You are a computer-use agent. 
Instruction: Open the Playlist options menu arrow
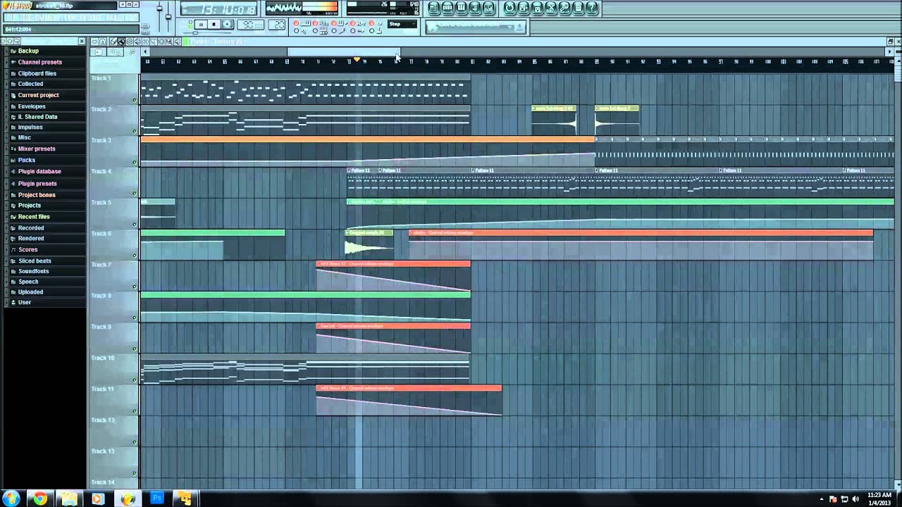coord(94,42)
